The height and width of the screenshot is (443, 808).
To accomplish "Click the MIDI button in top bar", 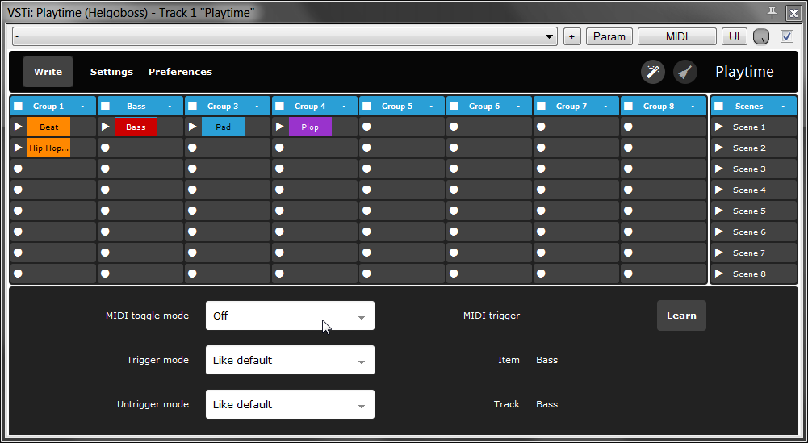I will coord(677,36).
